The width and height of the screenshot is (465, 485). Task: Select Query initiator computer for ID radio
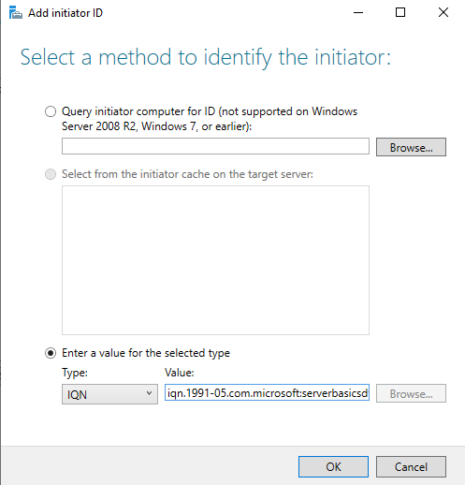coord(51,111)
